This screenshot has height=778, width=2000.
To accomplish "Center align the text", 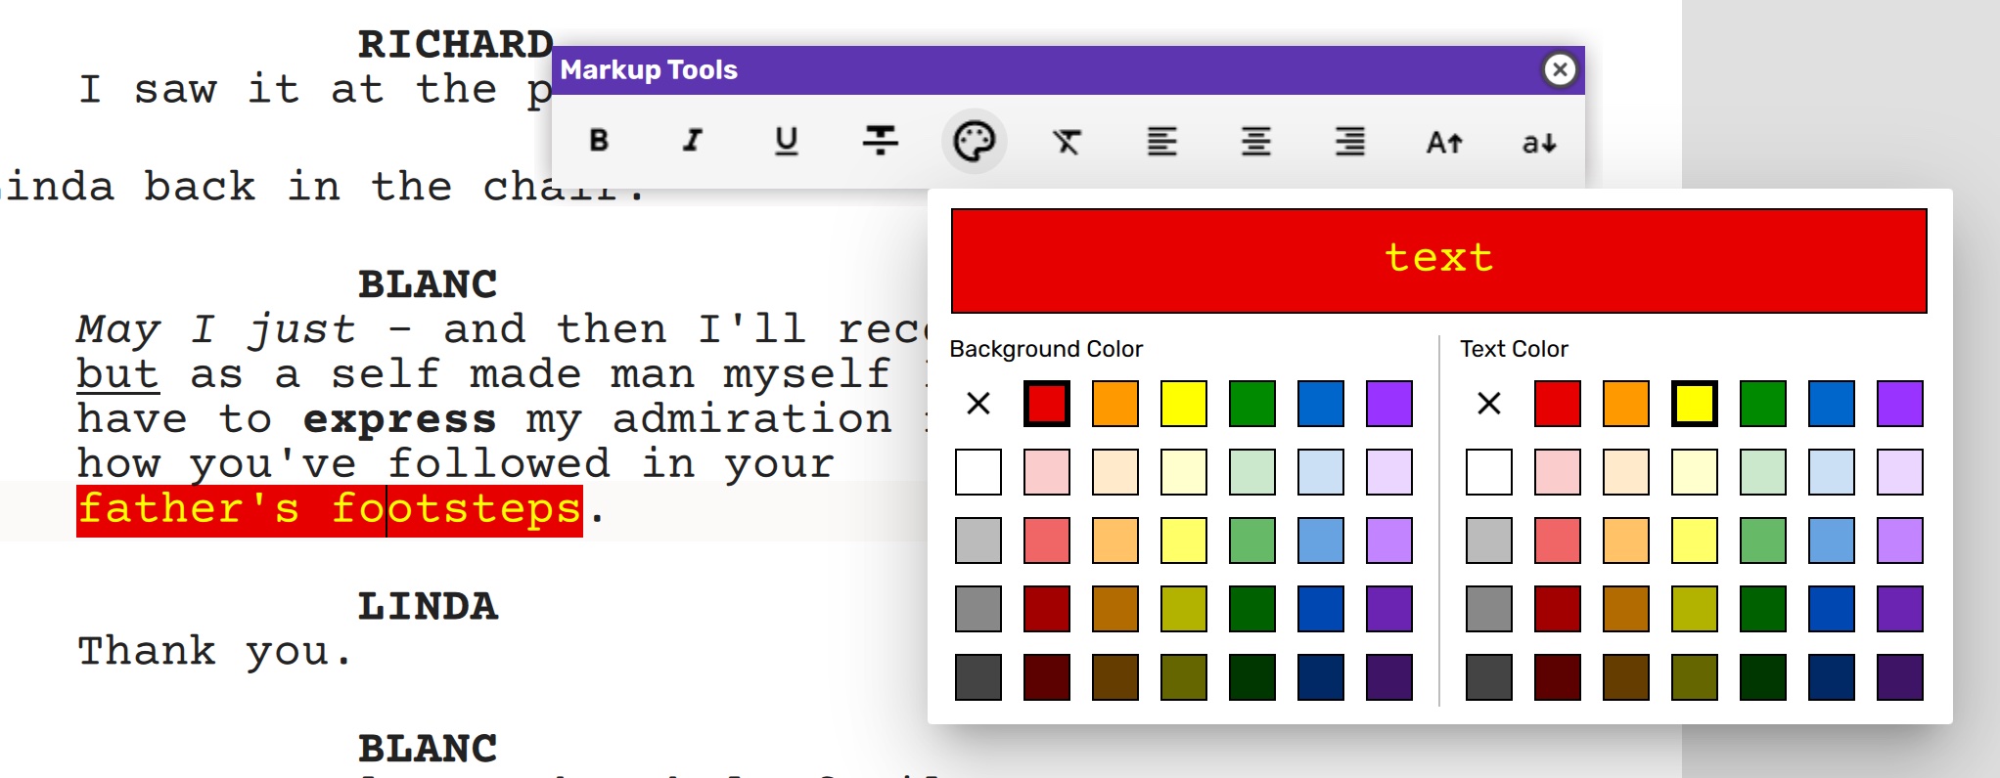I will [x=1255, y=143].
